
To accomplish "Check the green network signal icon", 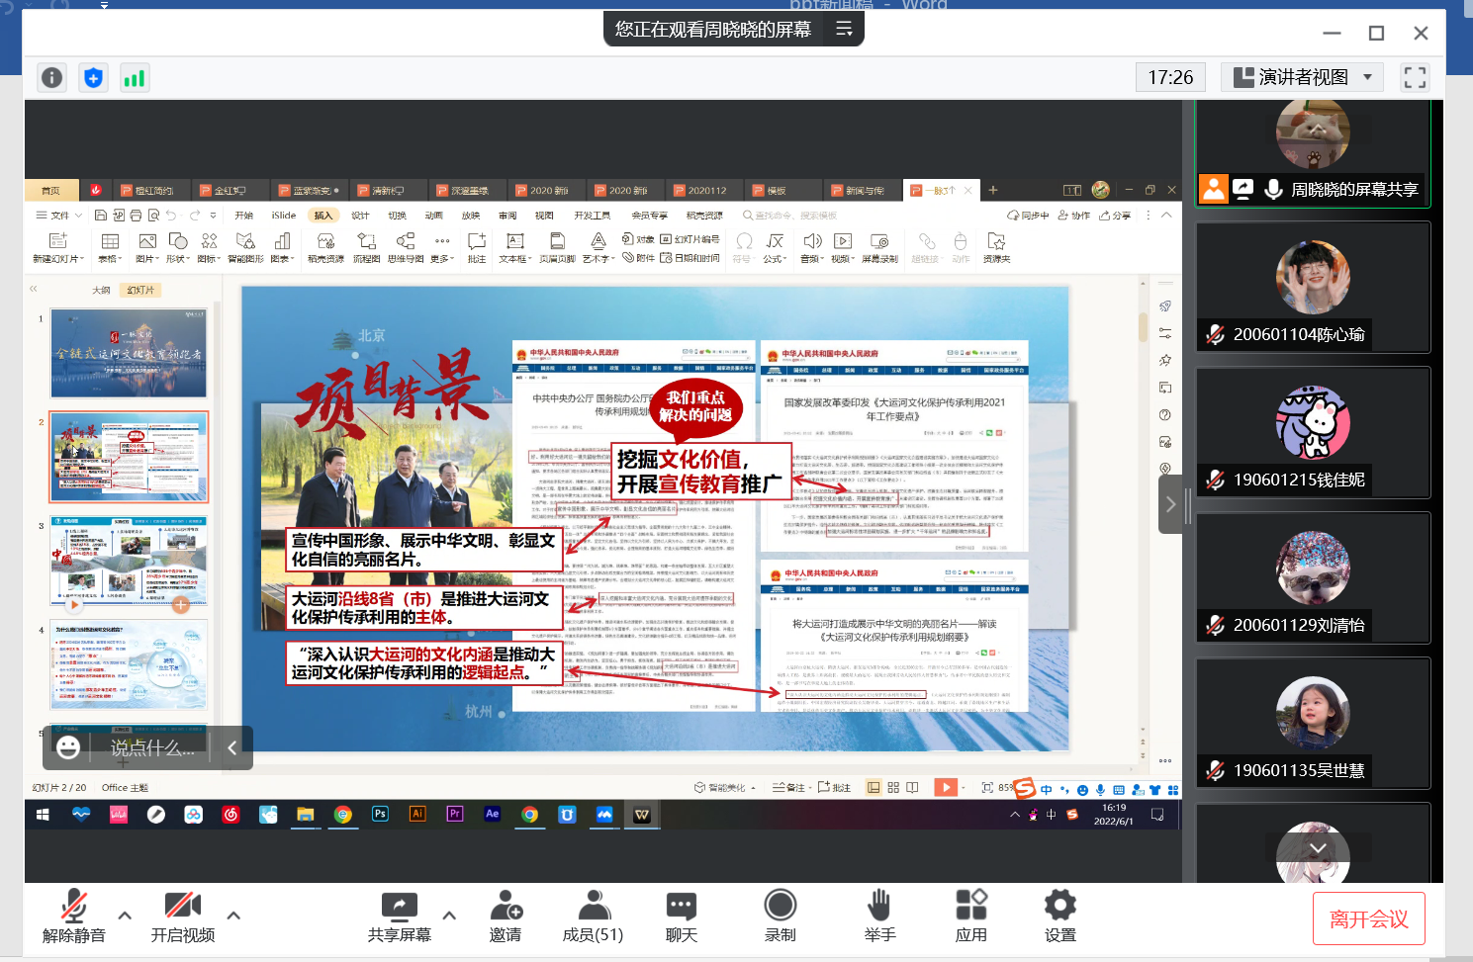I will 134,77.
